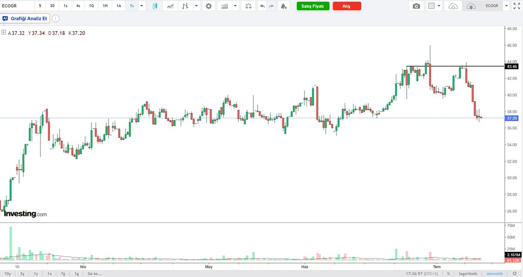Save chart to cloud icon
The height and width of the screenshot is (277, 523).
click(x=471, y=6)
